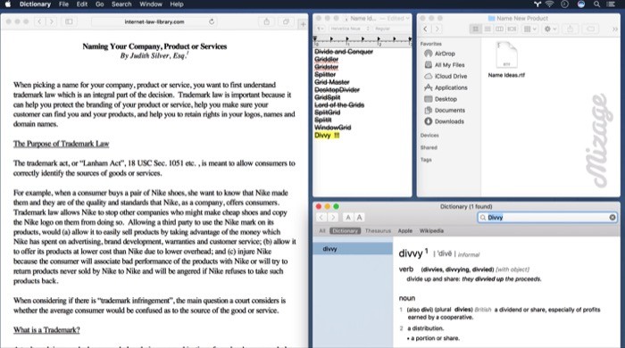625x348 pixels.
Task: Go back in the Finder window
Action: [x=425, y=29]
